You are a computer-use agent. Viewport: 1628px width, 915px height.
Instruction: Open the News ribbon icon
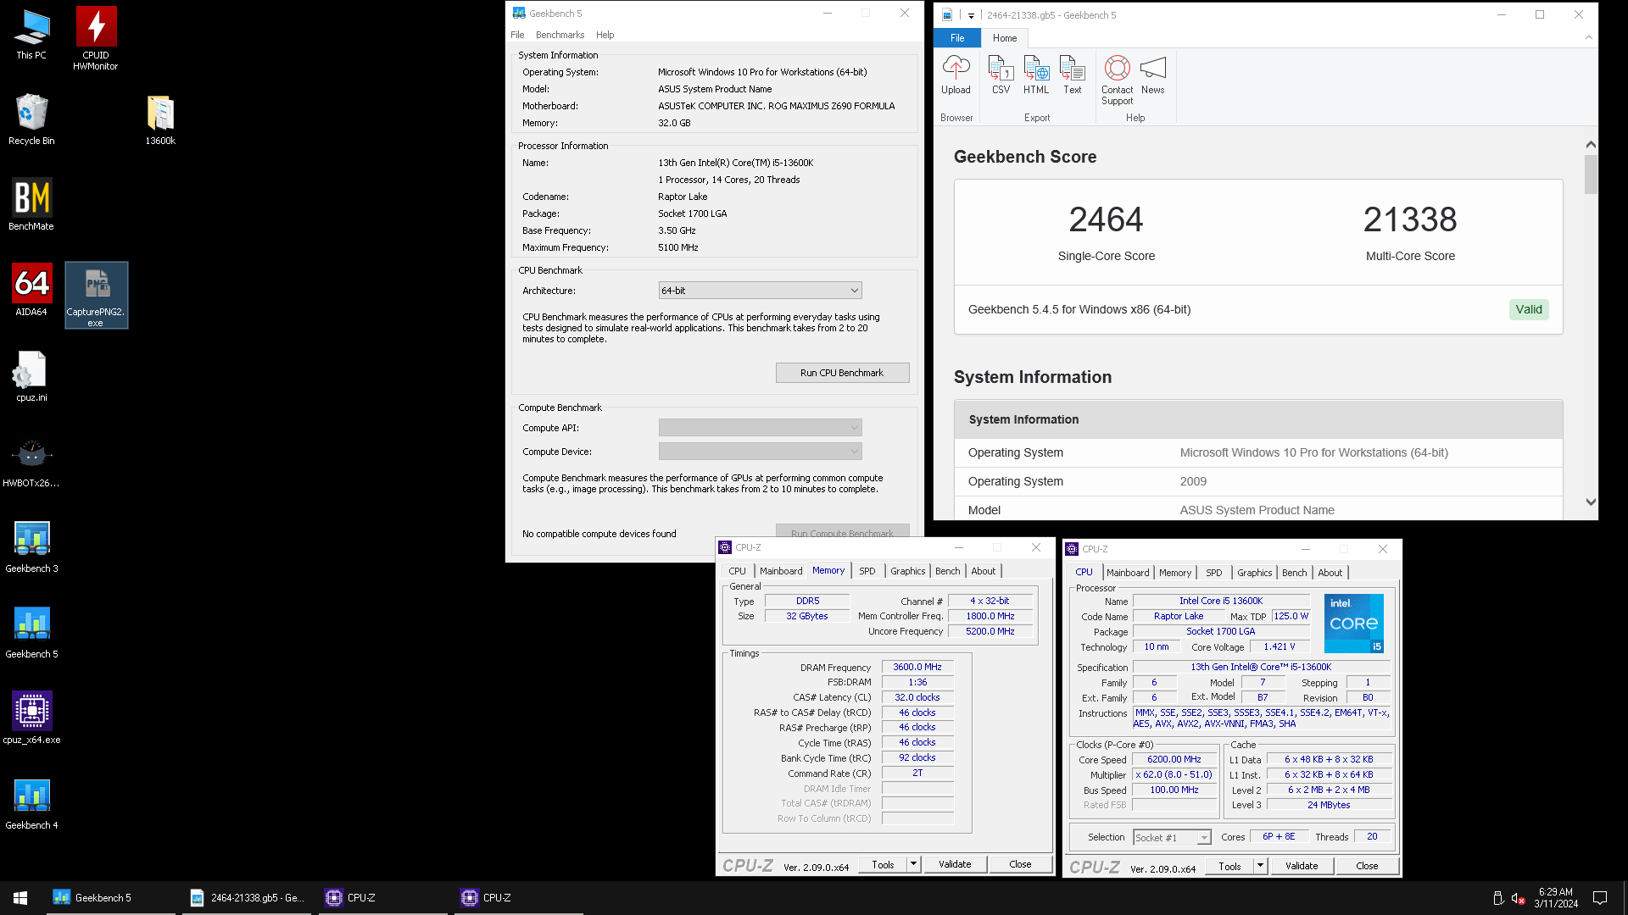click(1153, 75)
